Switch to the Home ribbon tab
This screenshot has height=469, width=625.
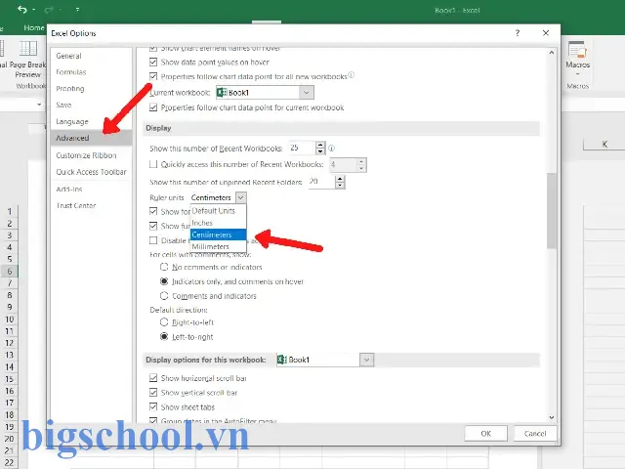[33, 28]
